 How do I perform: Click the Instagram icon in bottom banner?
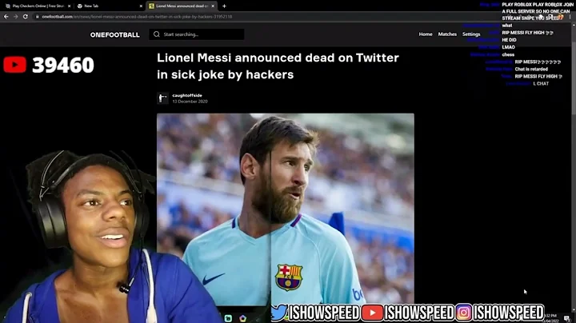tap(463, 313)
